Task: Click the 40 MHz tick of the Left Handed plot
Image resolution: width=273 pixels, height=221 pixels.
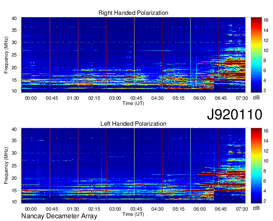Action: pos(14,129)
